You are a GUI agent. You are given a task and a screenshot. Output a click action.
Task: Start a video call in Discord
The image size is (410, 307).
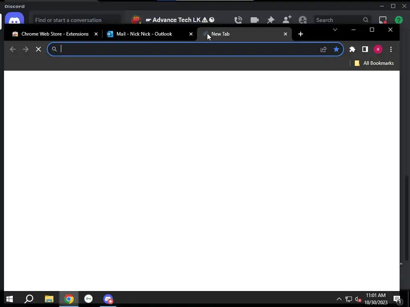254,20
